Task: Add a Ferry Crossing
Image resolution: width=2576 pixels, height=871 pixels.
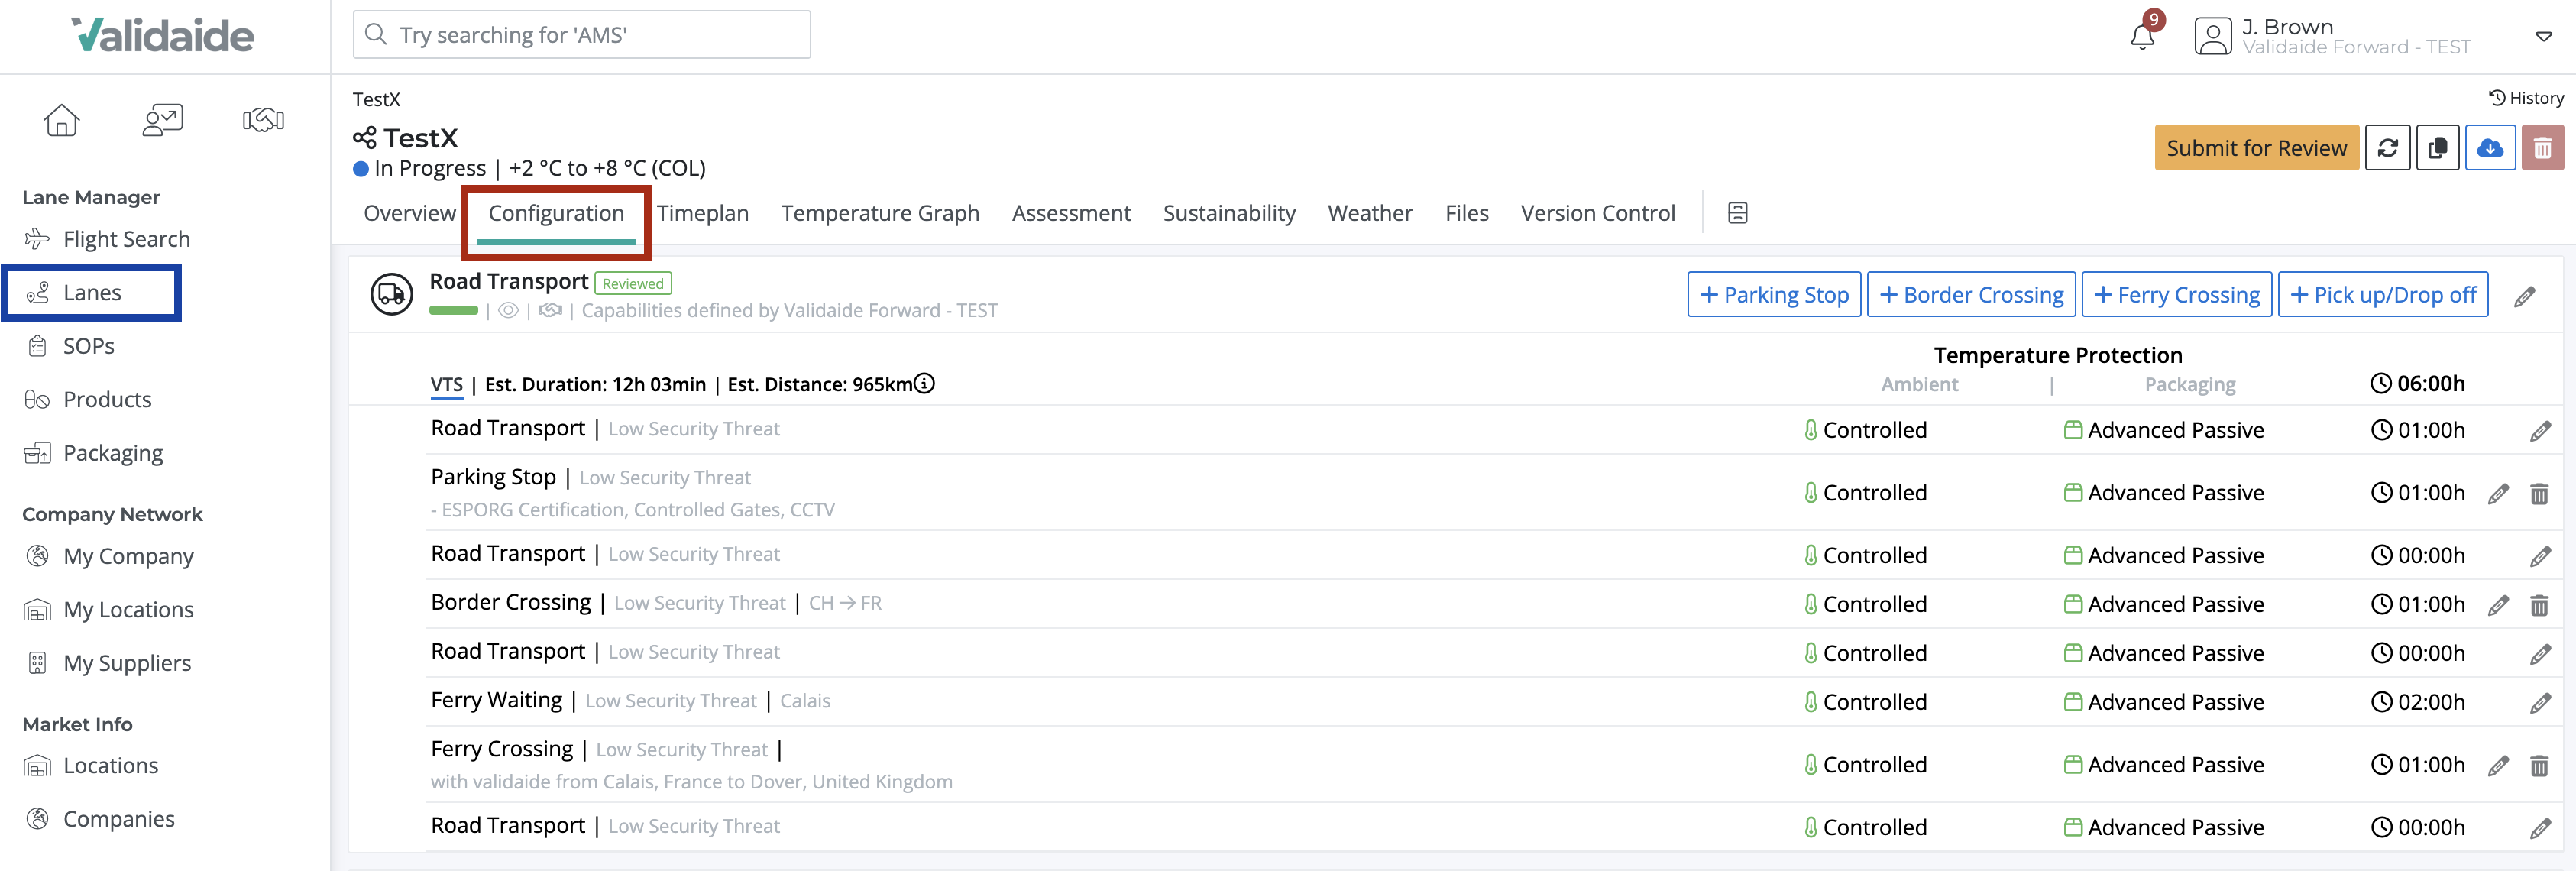Action: [2177, 294]
